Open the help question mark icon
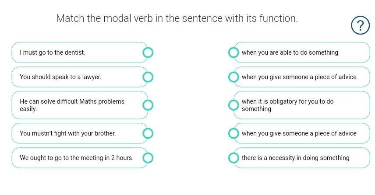Screen dimensions: 375x195 360,25
